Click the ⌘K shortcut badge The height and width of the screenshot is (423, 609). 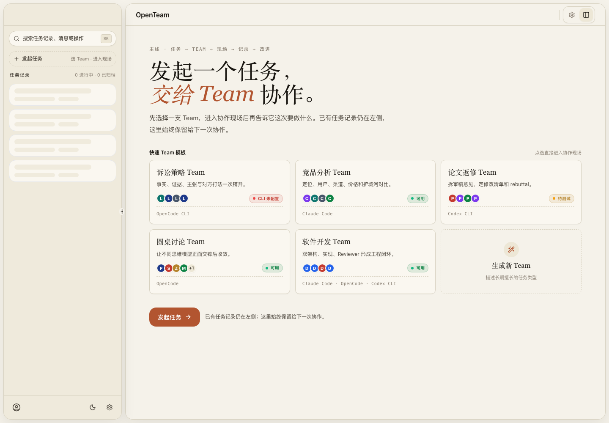[106, 38]
